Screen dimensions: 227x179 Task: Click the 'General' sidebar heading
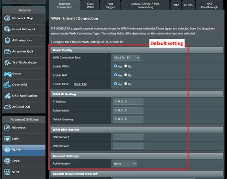click(x=24, y=10)
